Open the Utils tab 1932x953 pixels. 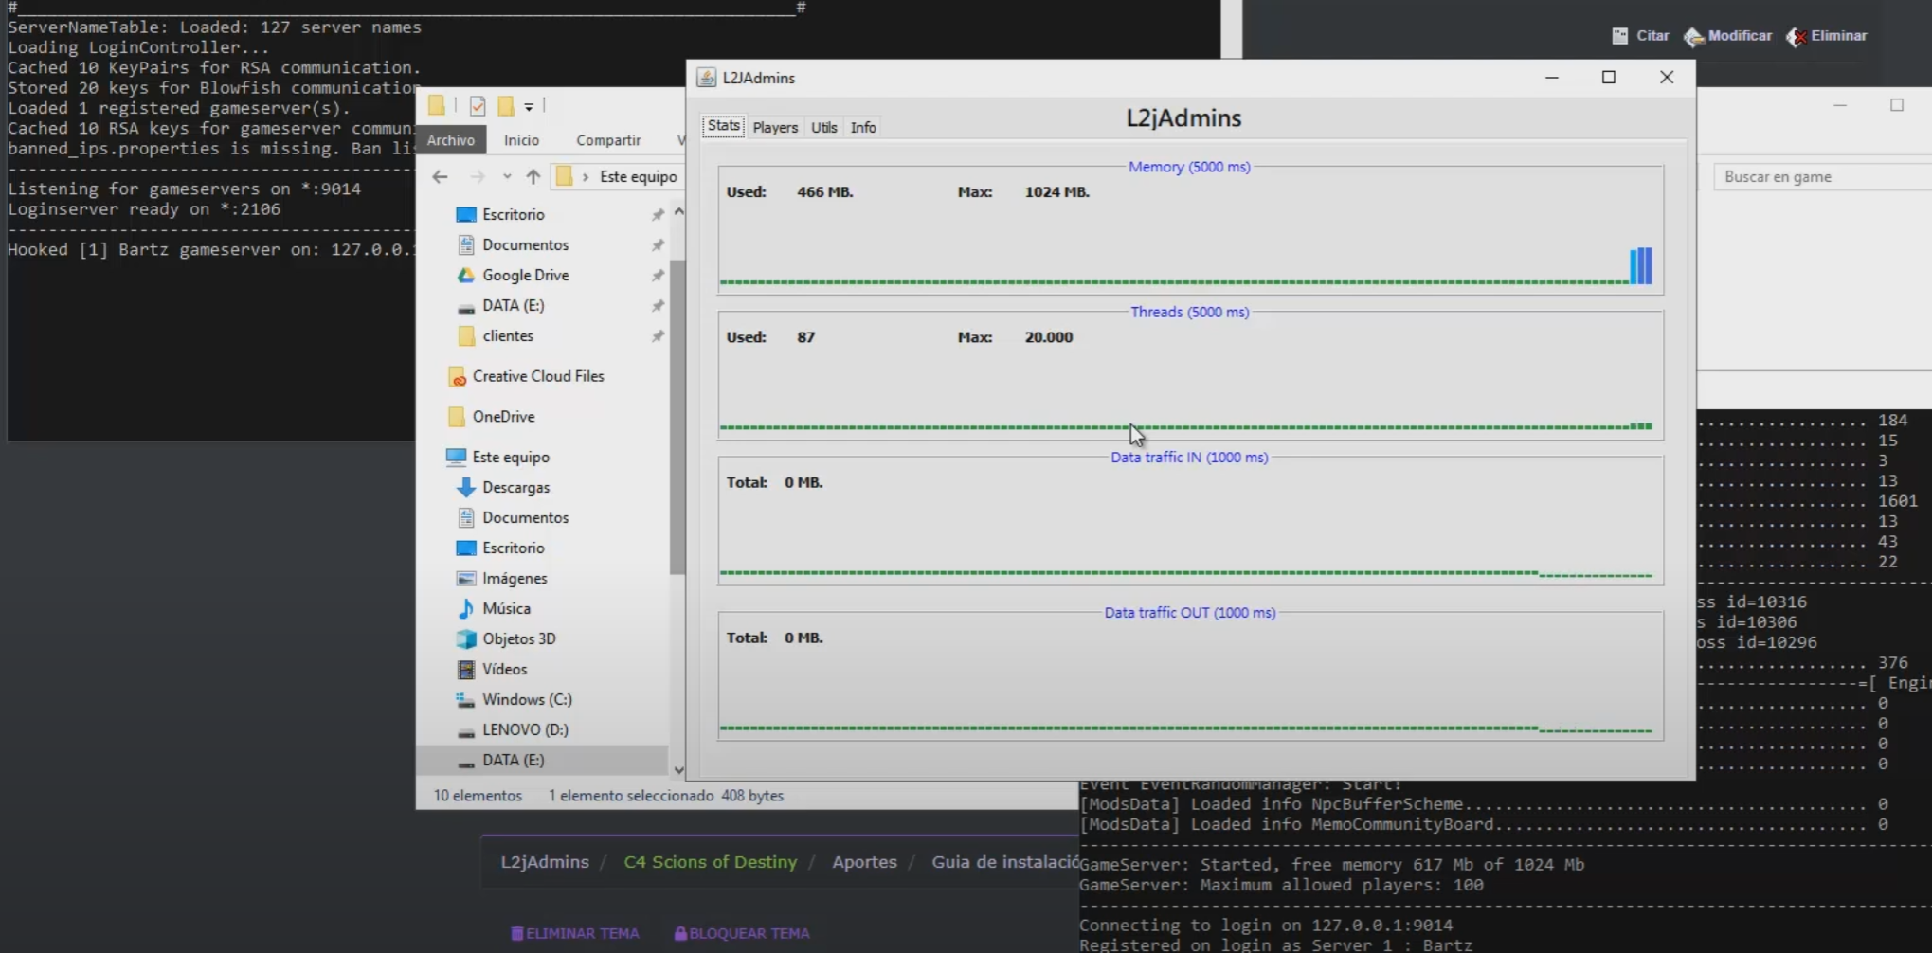pos(824,127)
